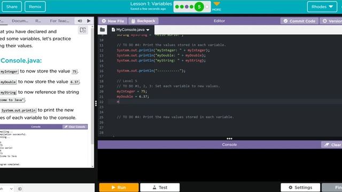Open the MyConsole.java file dropdown

[x=148, y=30]
